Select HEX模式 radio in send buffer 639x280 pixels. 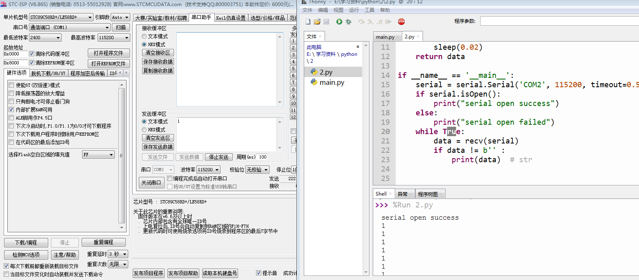(x=144, y=130)
